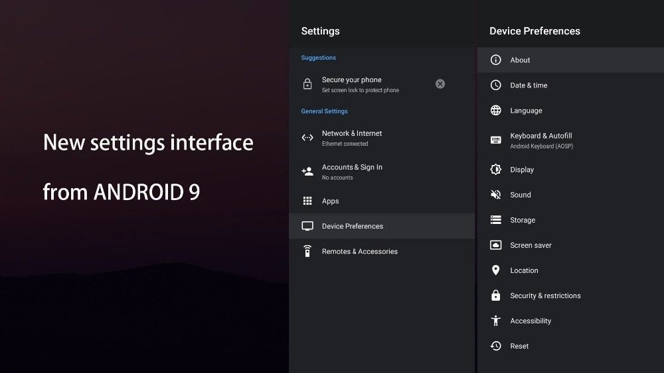Screen dimensions: 664x373
Task: Click the muted Sound speaker icon
Action: 495,195
